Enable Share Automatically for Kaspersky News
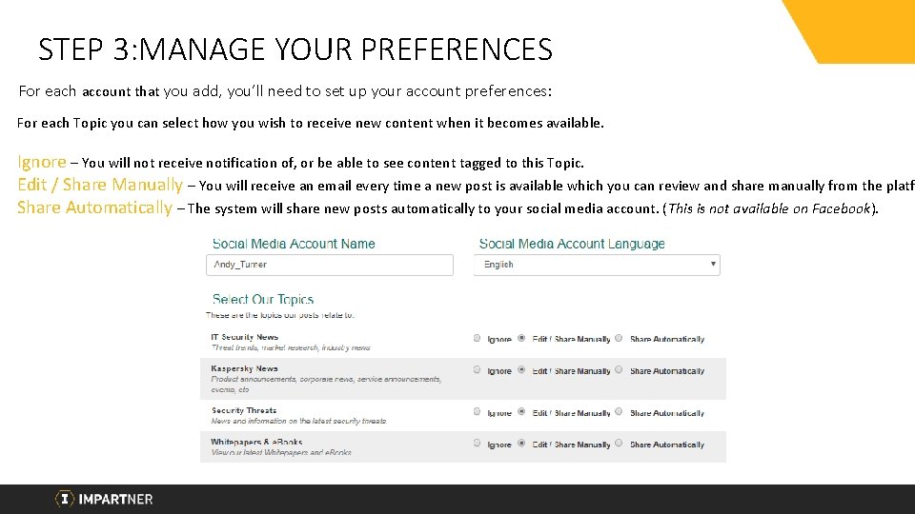The width and height of the screenshot is (915, 514). pyautogui.click(x=619, y=370)
